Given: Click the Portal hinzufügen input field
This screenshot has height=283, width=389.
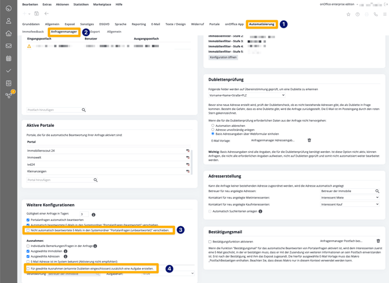Looking at the screenshot, I should click(59, 180).
